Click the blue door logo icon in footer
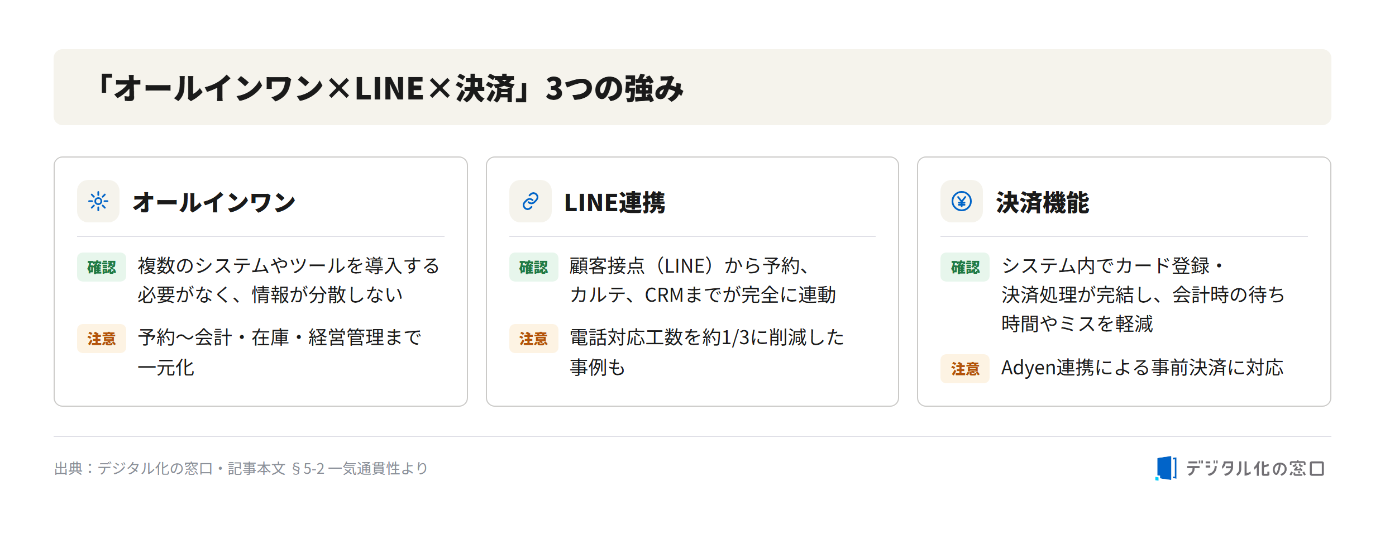The image size is (1385, 533). [x=1166, y=468]
